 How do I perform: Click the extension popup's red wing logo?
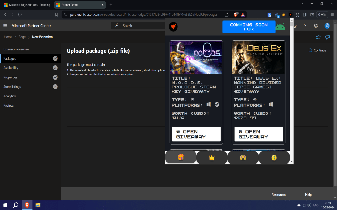tap(173, 27)
